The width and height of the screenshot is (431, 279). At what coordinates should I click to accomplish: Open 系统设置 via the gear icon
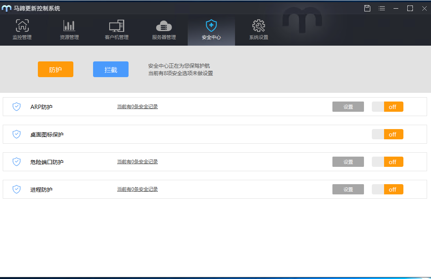point(259,25)
